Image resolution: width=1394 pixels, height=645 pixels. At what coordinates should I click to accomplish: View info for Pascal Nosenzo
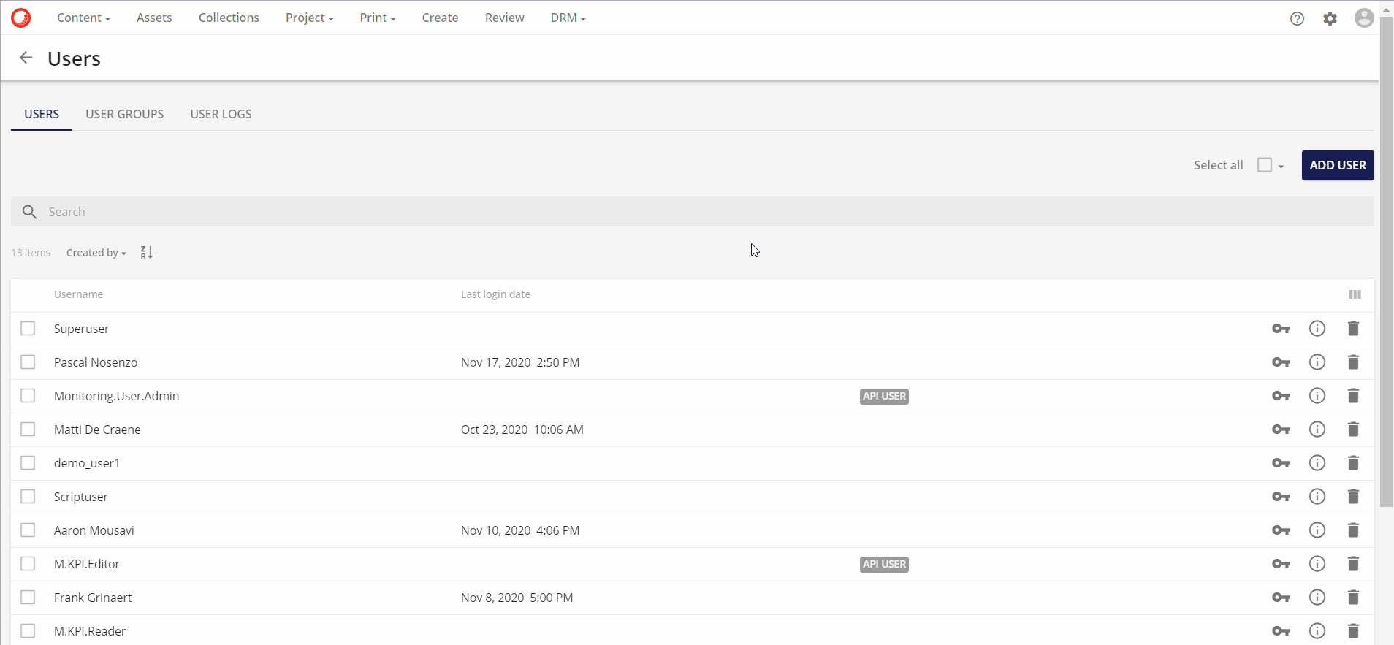pos(1317,362)
